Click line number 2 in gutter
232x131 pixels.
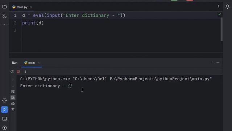(15, 23)
